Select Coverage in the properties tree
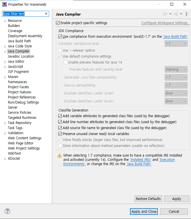Image resolution: width=191 pixels, height=219 pixels. (15, 31)
